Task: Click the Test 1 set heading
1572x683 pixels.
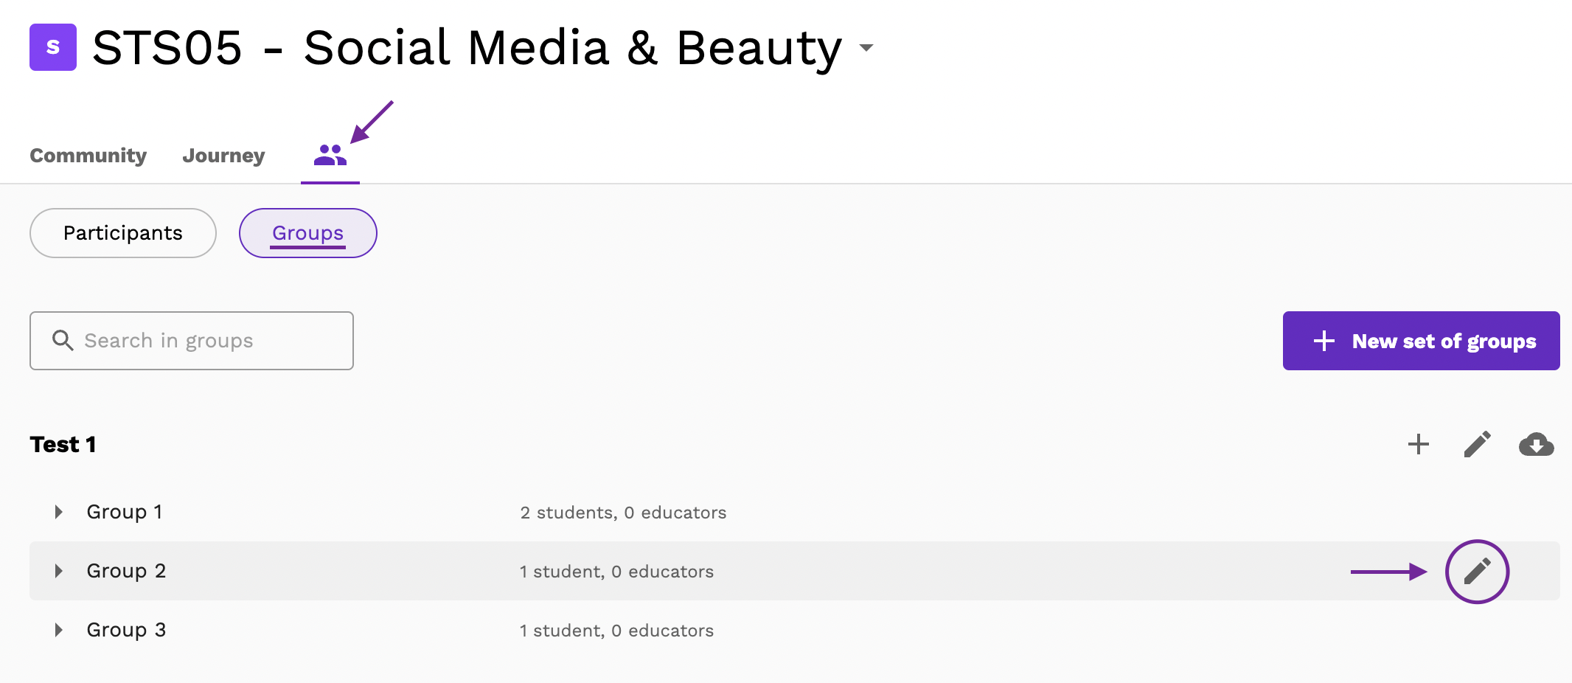Action: point(63,443)
